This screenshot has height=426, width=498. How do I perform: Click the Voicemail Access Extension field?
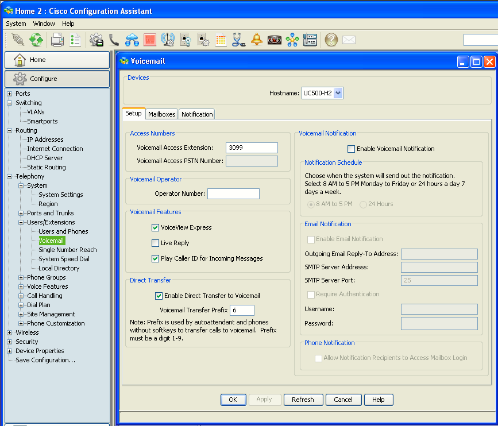coord(252,148)
